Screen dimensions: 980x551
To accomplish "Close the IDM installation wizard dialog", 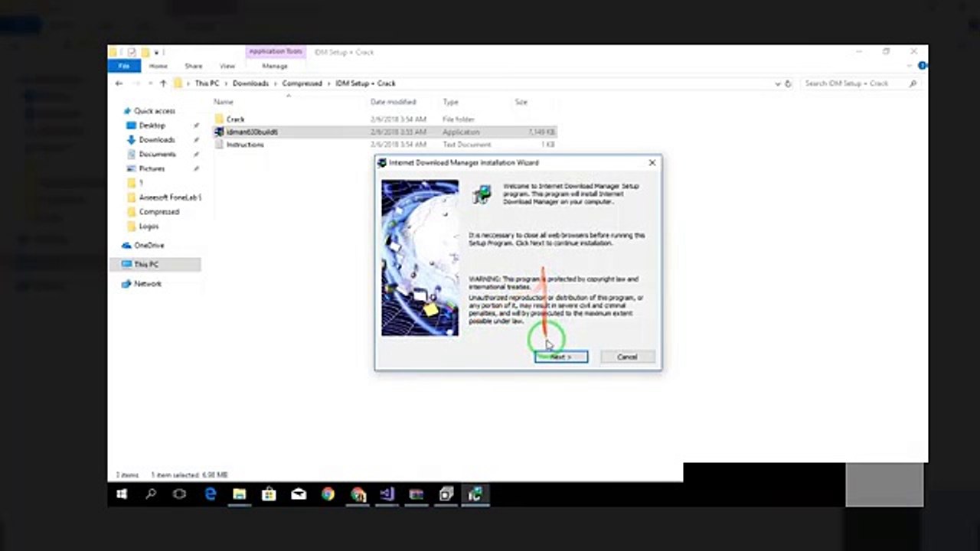I will (x=652, y=162).
